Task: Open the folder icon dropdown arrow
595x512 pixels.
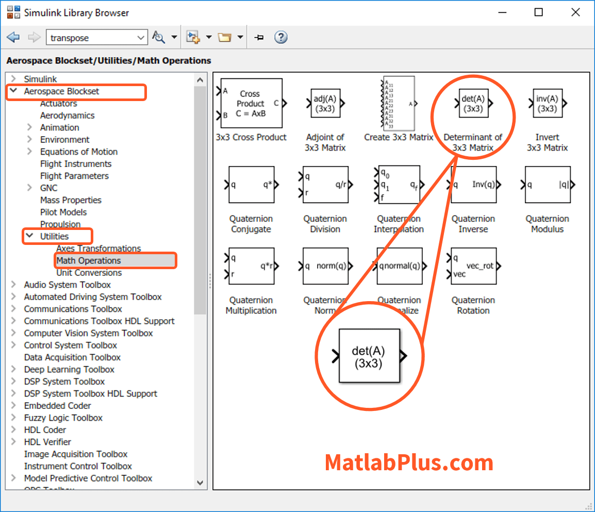Action: tap(240, 38)
